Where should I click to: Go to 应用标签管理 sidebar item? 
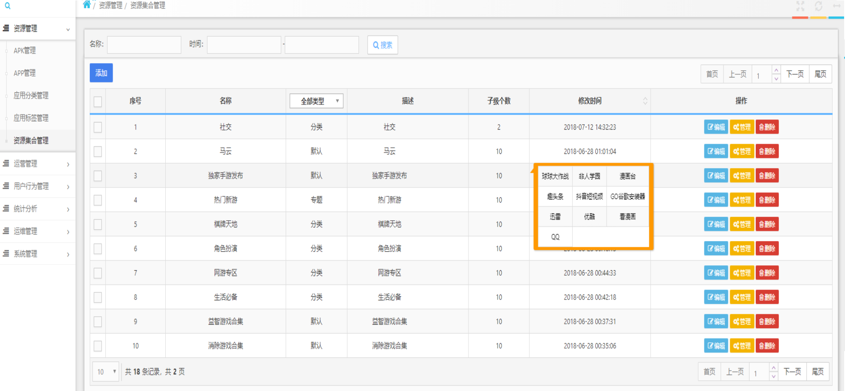click(31, 118)
